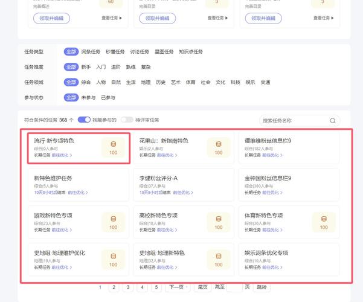The height and width of the screenshot is (302, 363).
Task: Click coin reward icon on 史地组·地理维护优化 card
Action: click(x=113, y=256)
